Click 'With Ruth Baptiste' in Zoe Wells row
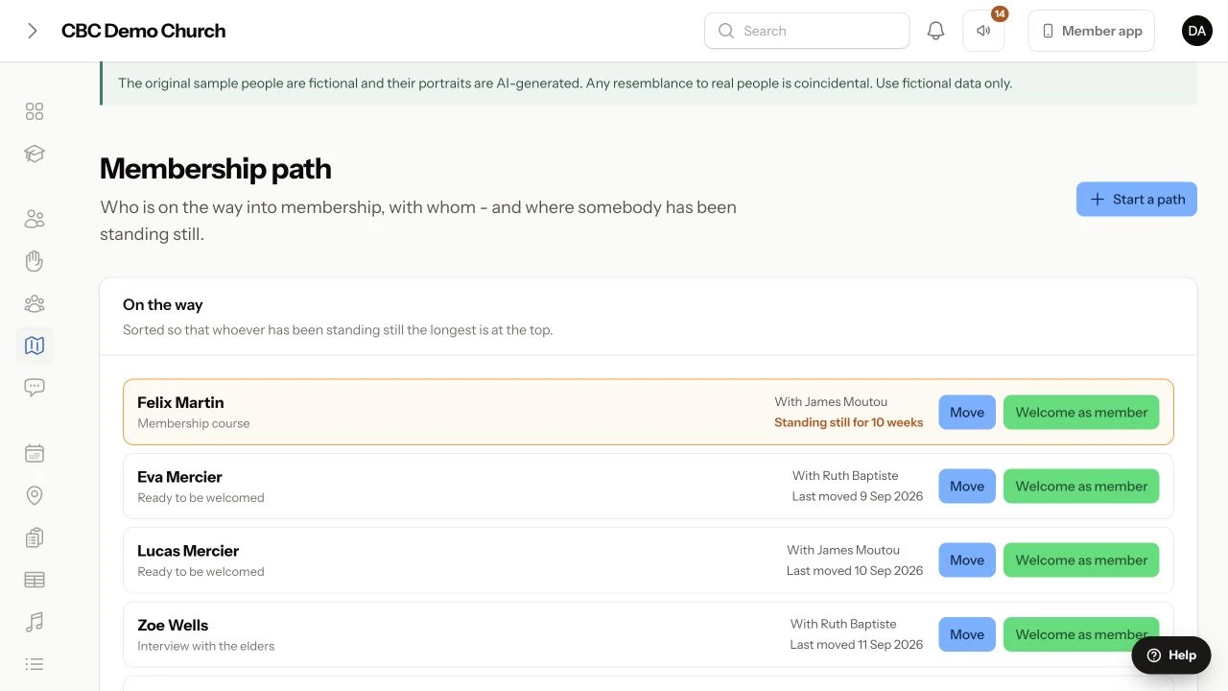Image resolution: width=1228 pixels, height=691 pixels. 843,624
